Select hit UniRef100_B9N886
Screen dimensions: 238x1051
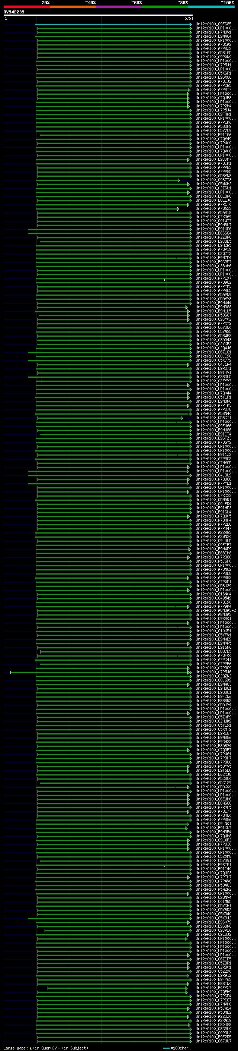click(x=213, y=738)
